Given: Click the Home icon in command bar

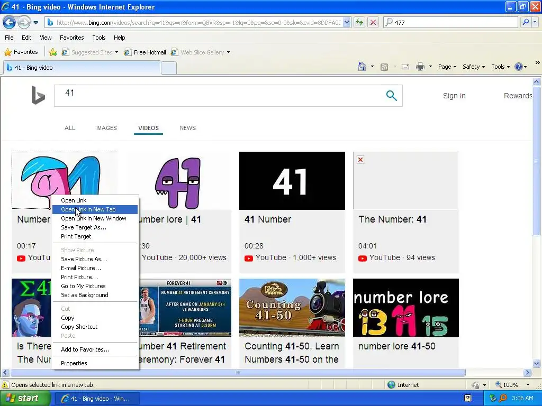Looking at the screenshot, I should 362,67.
